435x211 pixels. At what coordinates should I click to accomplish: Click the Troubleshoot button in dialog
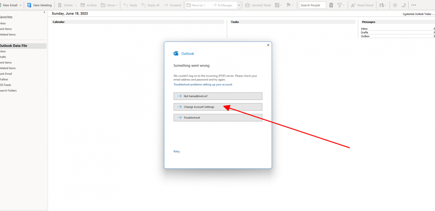click(218, 118)
